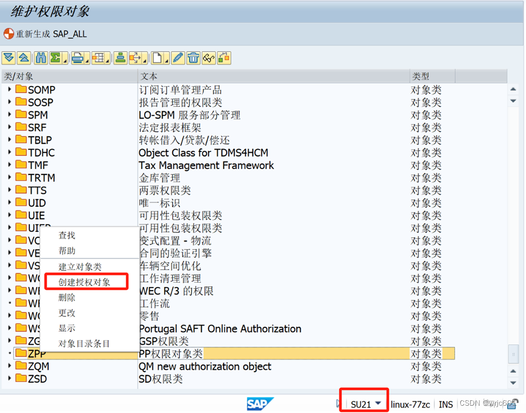Click the lower scroll-up arrow near the ZQM row
526x413 pixels.
[513, 371]
